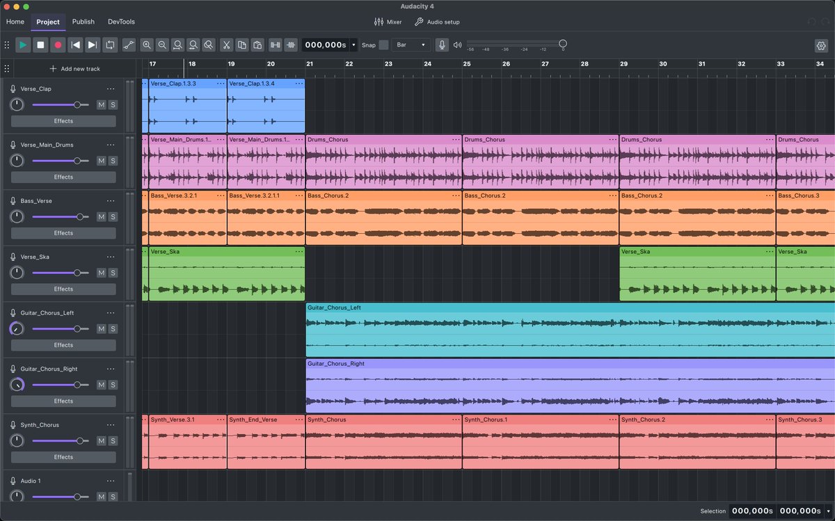Click the Cut scissors icon in the toolbar
This screenshot has width=835, height=521.
pos(226,45)
